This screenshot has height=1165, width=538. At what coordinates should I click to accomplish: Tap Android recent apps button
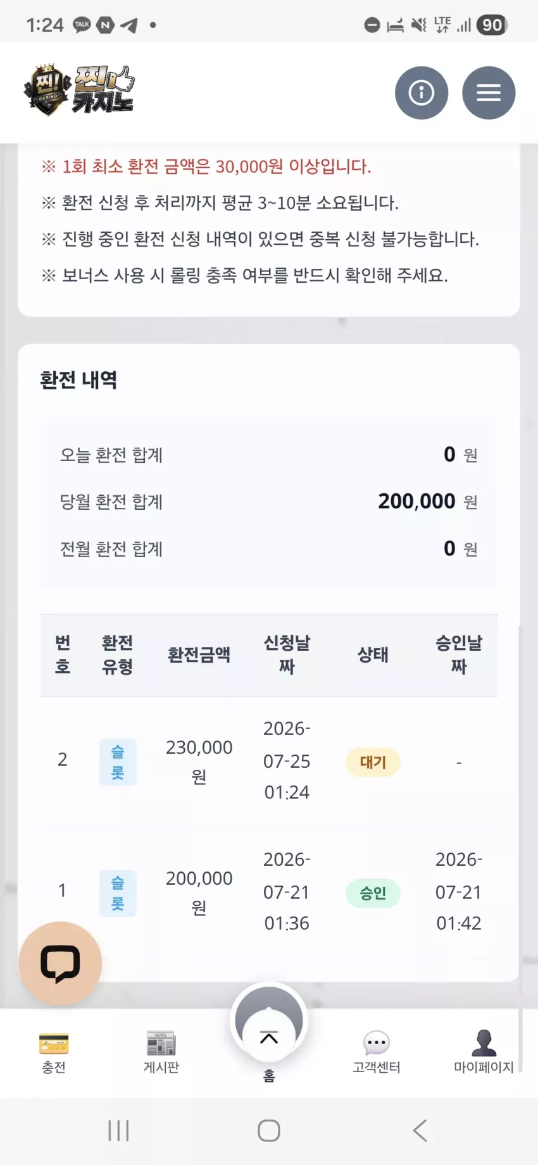(x=118, y=1130)
